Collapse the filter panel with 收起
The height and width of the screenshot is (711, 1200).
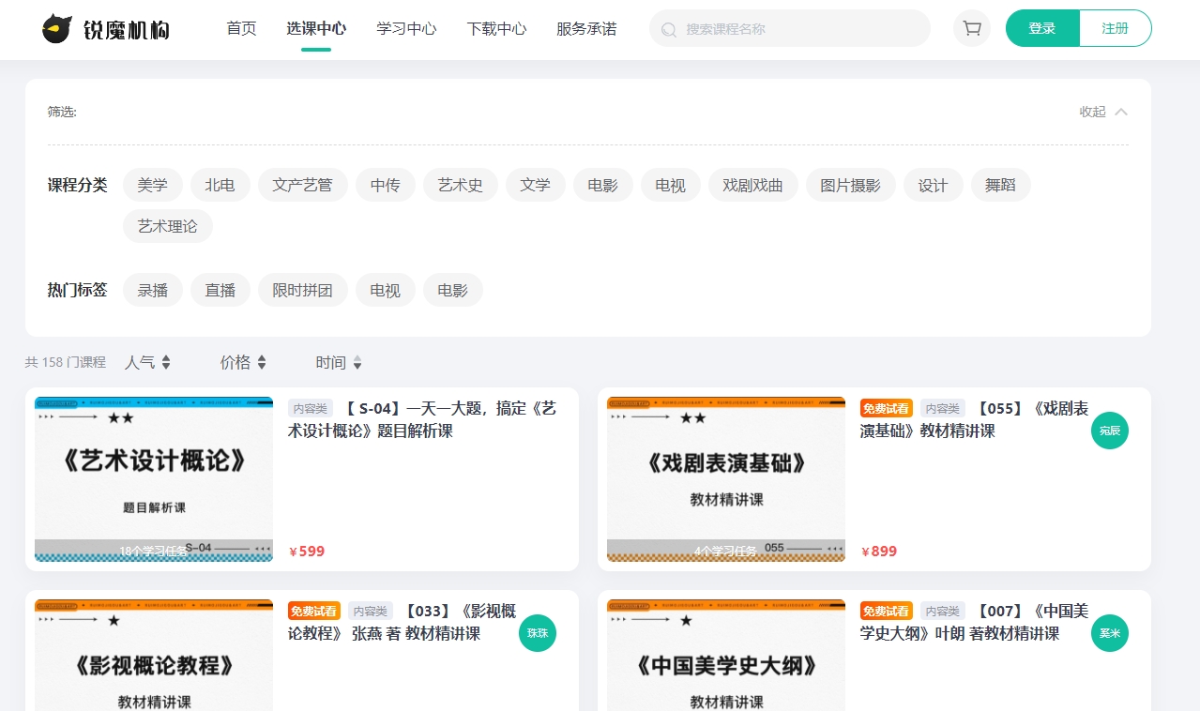pos(1103,112)
